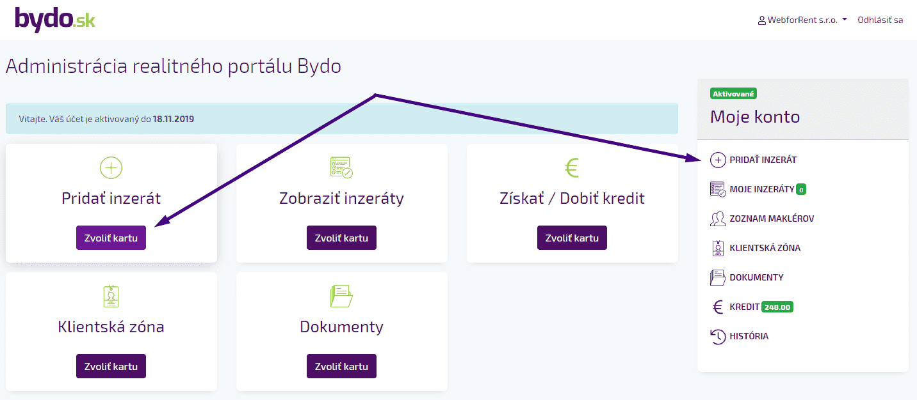917x400 pixels.
Task: Click Zvoliť kartu under Klientská zóna
Action: [111, 365]
